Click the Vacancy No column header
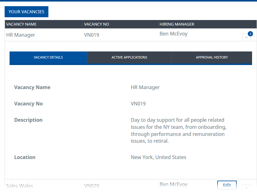Screen dimensions: 257x192 click(96, 24)
